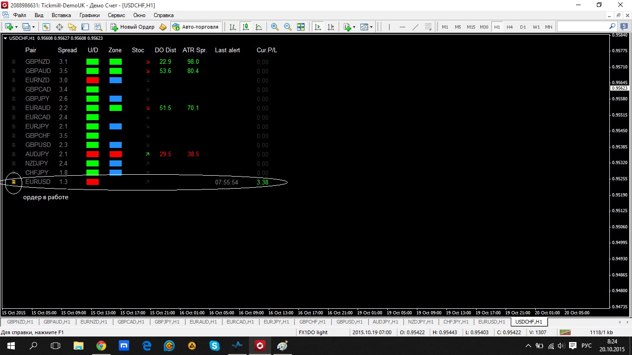Click the document icon beside GBPNZD row
The image size is (632, 355).
13,61
